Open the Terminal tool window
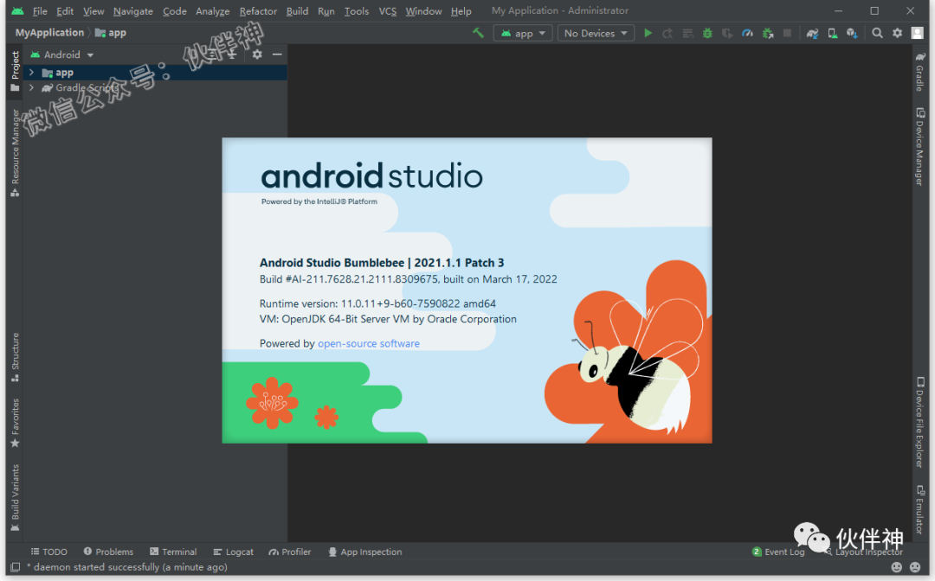 click(173, 552)
